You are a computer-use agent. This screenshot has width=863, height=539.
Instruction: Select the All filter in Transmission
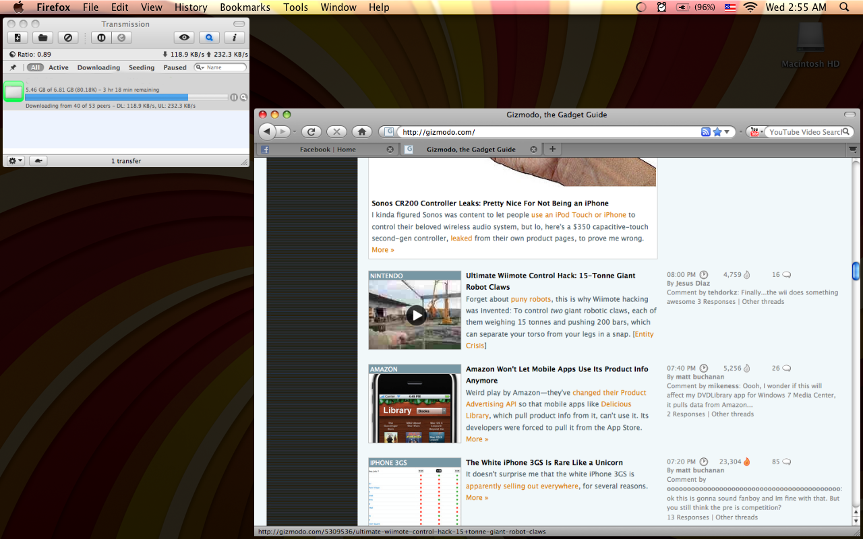(x=35, y=67)
